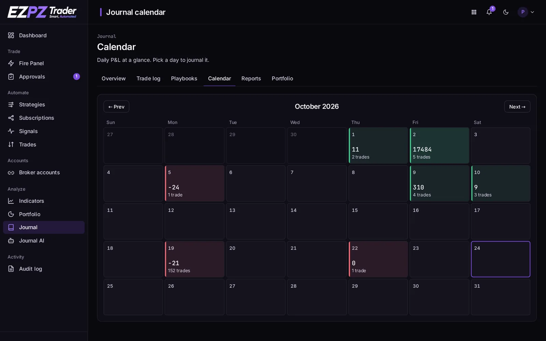The width and height of the screenshot is (546, 341).
Task: Select October 2 with 17484 P&L
Action: [439, 146]
